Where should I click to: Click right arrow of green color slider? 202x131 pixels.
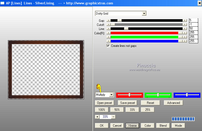[x=185, y=37]
